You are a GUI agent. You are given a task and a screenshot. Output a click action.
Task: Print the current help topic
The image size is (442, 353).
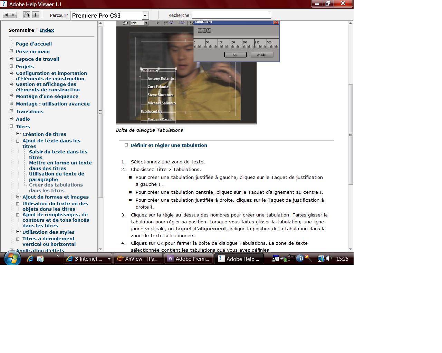point(26,15)
